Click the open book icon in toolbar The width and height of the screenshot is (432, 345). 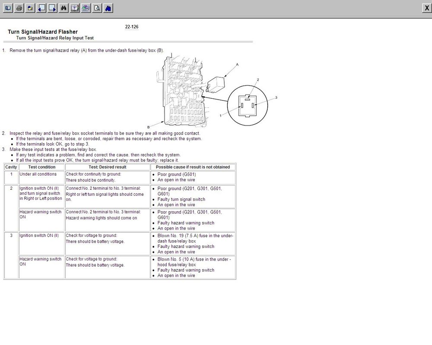(x=8, y=8)
